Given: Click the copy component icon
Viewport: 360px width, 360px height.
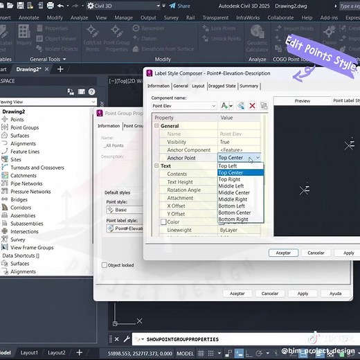Looking at the screenshot, I should tap(240, 106).
